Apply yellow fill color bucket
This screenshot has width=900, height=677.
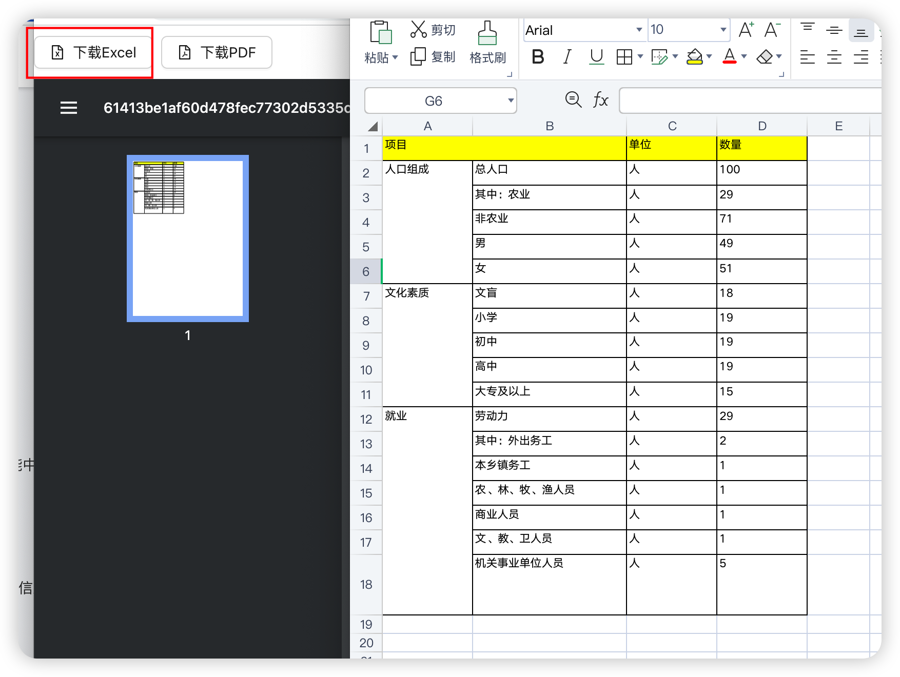(694, 56)
